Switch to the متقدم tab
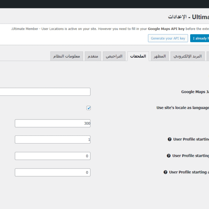The image size is (209, 209). [93, 56]
